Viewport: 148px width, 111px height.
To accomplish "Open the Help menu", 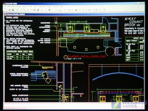I will [x=62, y=7].
